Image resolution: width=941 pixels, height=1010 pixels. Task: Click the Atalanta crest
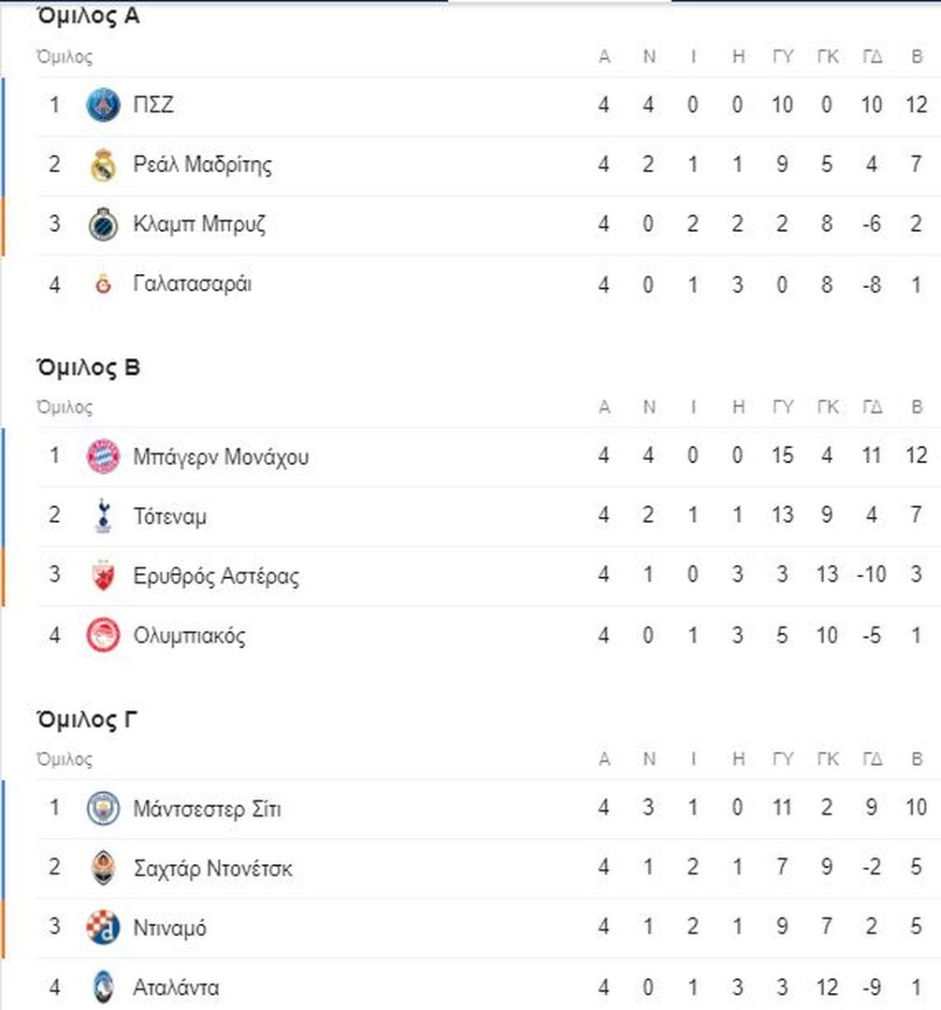coord(103,988)
